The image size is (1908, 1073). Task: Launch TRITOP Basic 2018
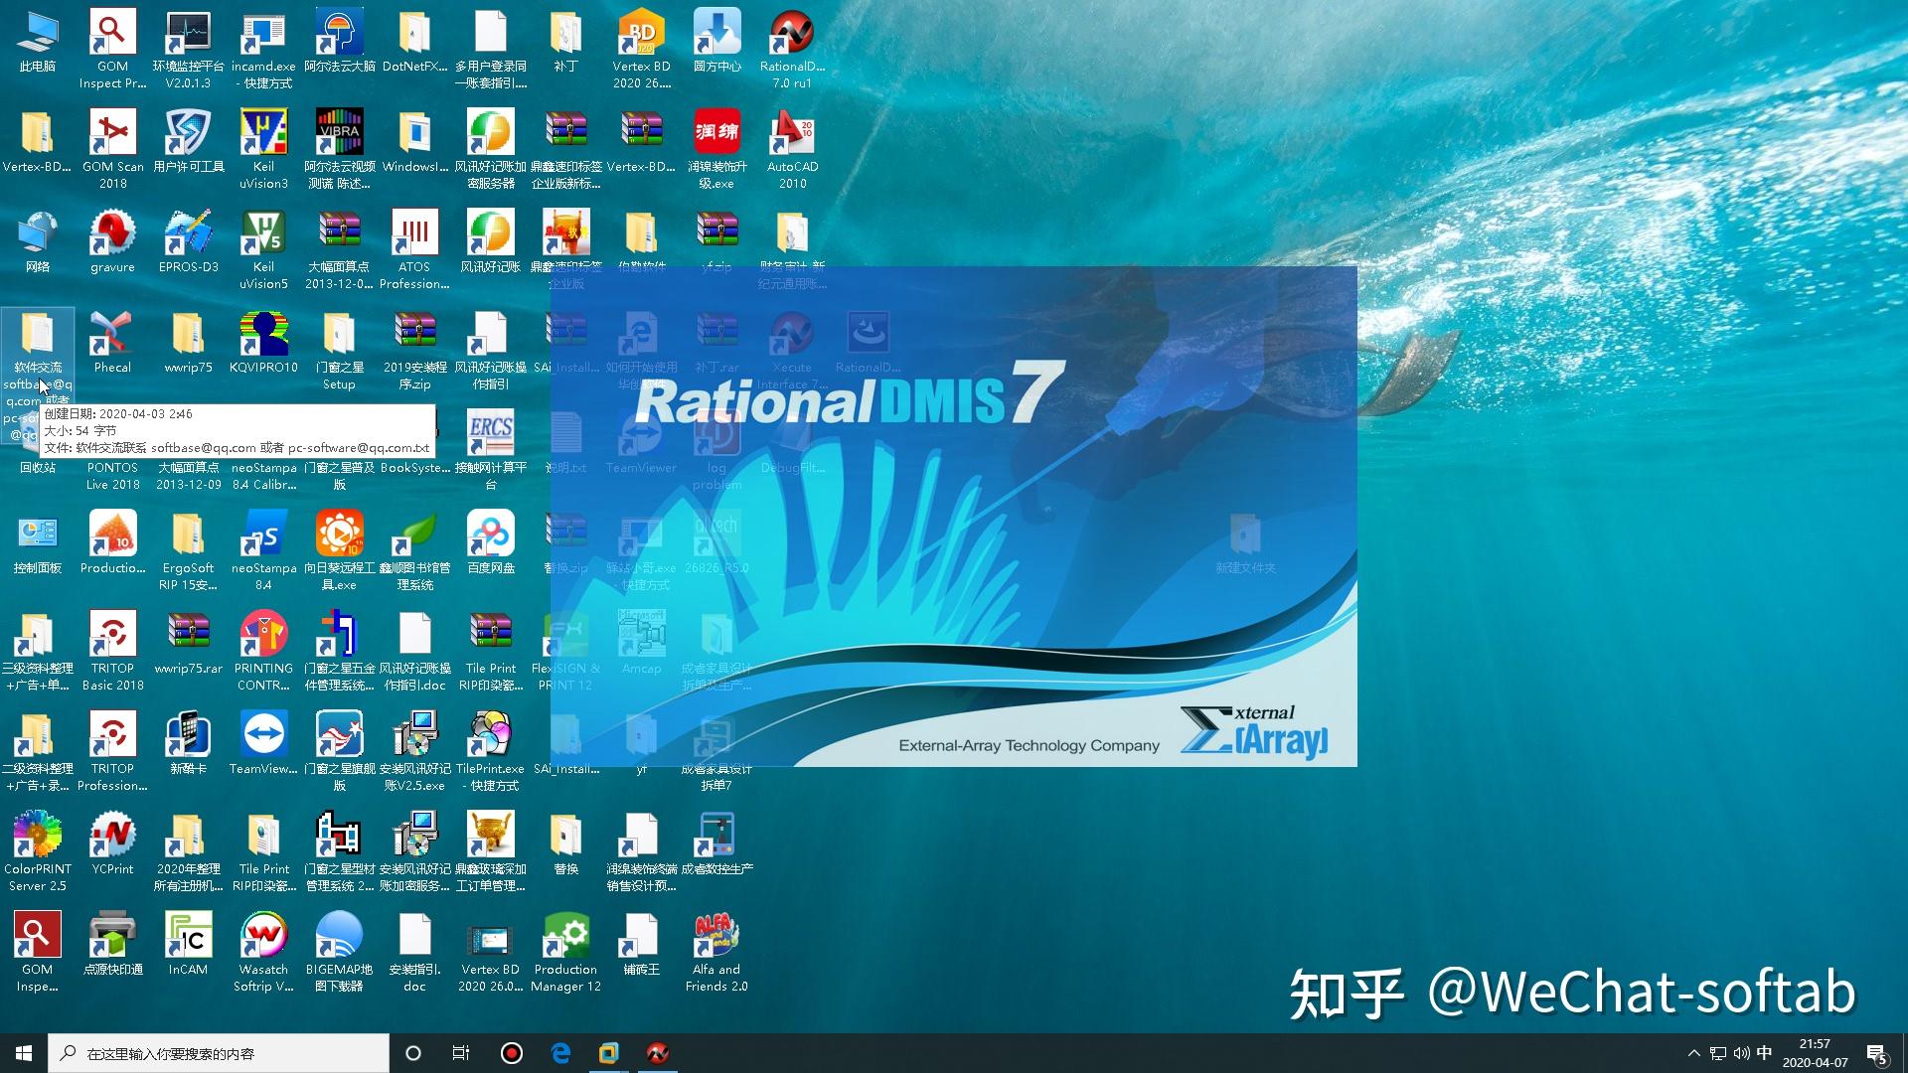click(x=111, y=633)
